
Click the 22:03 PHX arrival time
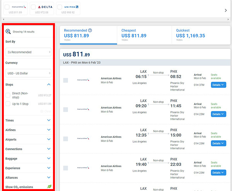[x=176, y=164]
